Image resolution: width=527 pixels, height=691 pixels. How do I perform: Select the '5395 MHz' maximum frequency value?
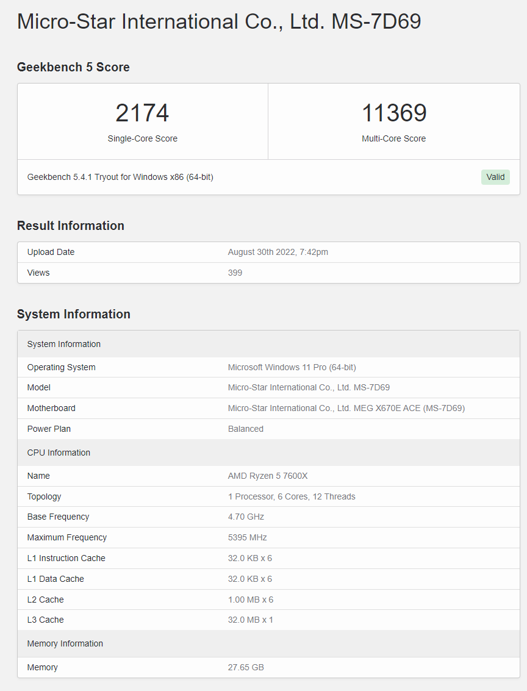[x=247, y=538]
